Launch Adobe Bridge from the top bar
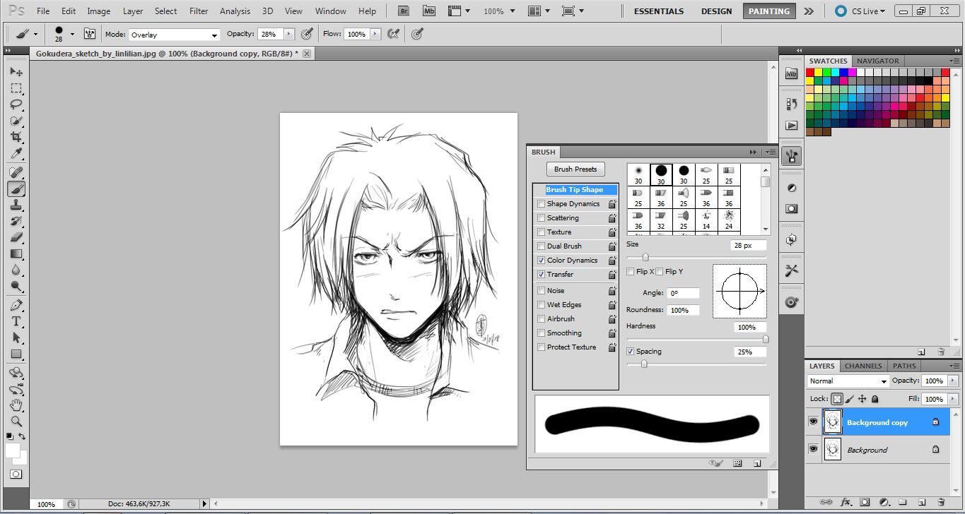 pyautogui.click(x=404, y=11)
